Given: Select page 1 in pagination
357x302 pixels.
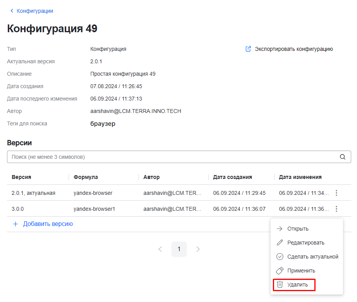Looking at the screenshot, I should click(179, 249).
